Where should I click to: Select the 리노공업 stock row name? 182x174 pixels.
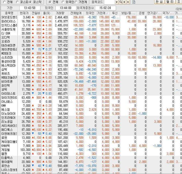7,122
